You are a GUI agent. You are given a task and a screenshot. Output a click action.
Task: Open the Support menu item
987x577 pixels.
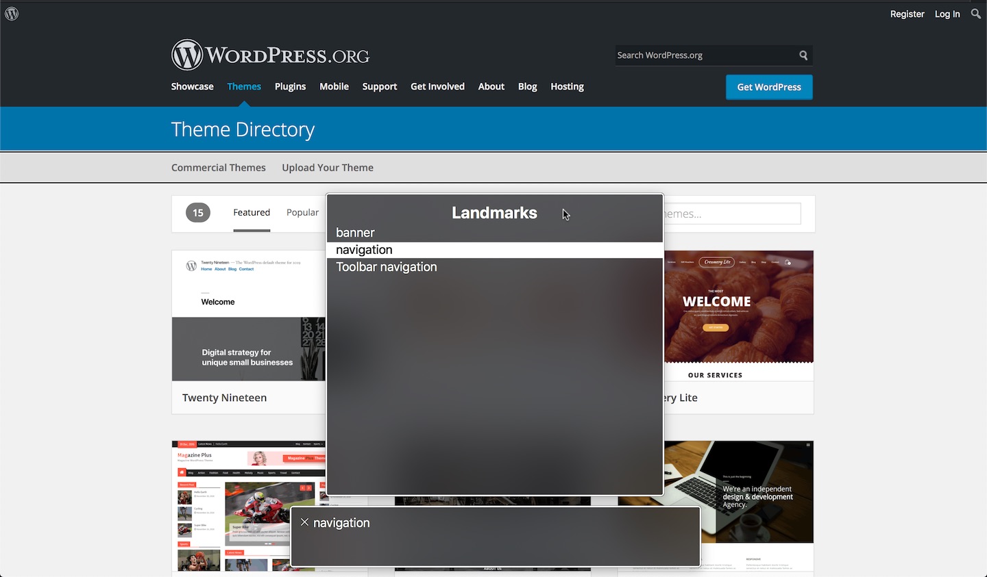(x=380, y=86)
